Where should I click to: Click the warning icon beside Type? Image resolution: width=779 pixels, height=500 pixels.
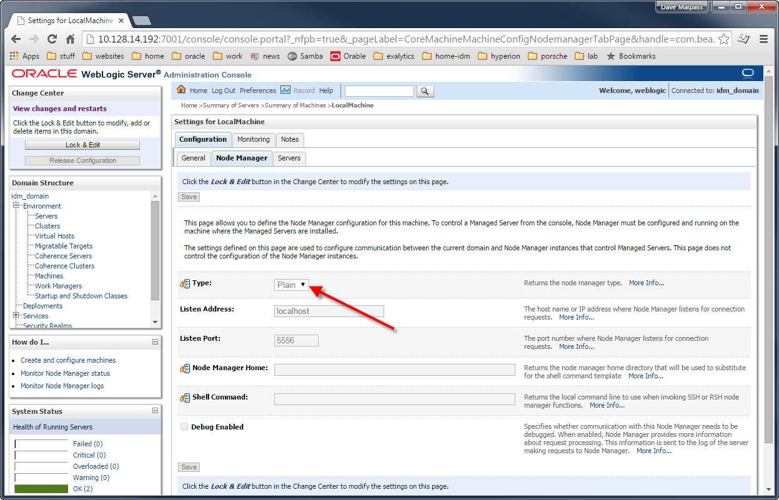tap(184, 284)
